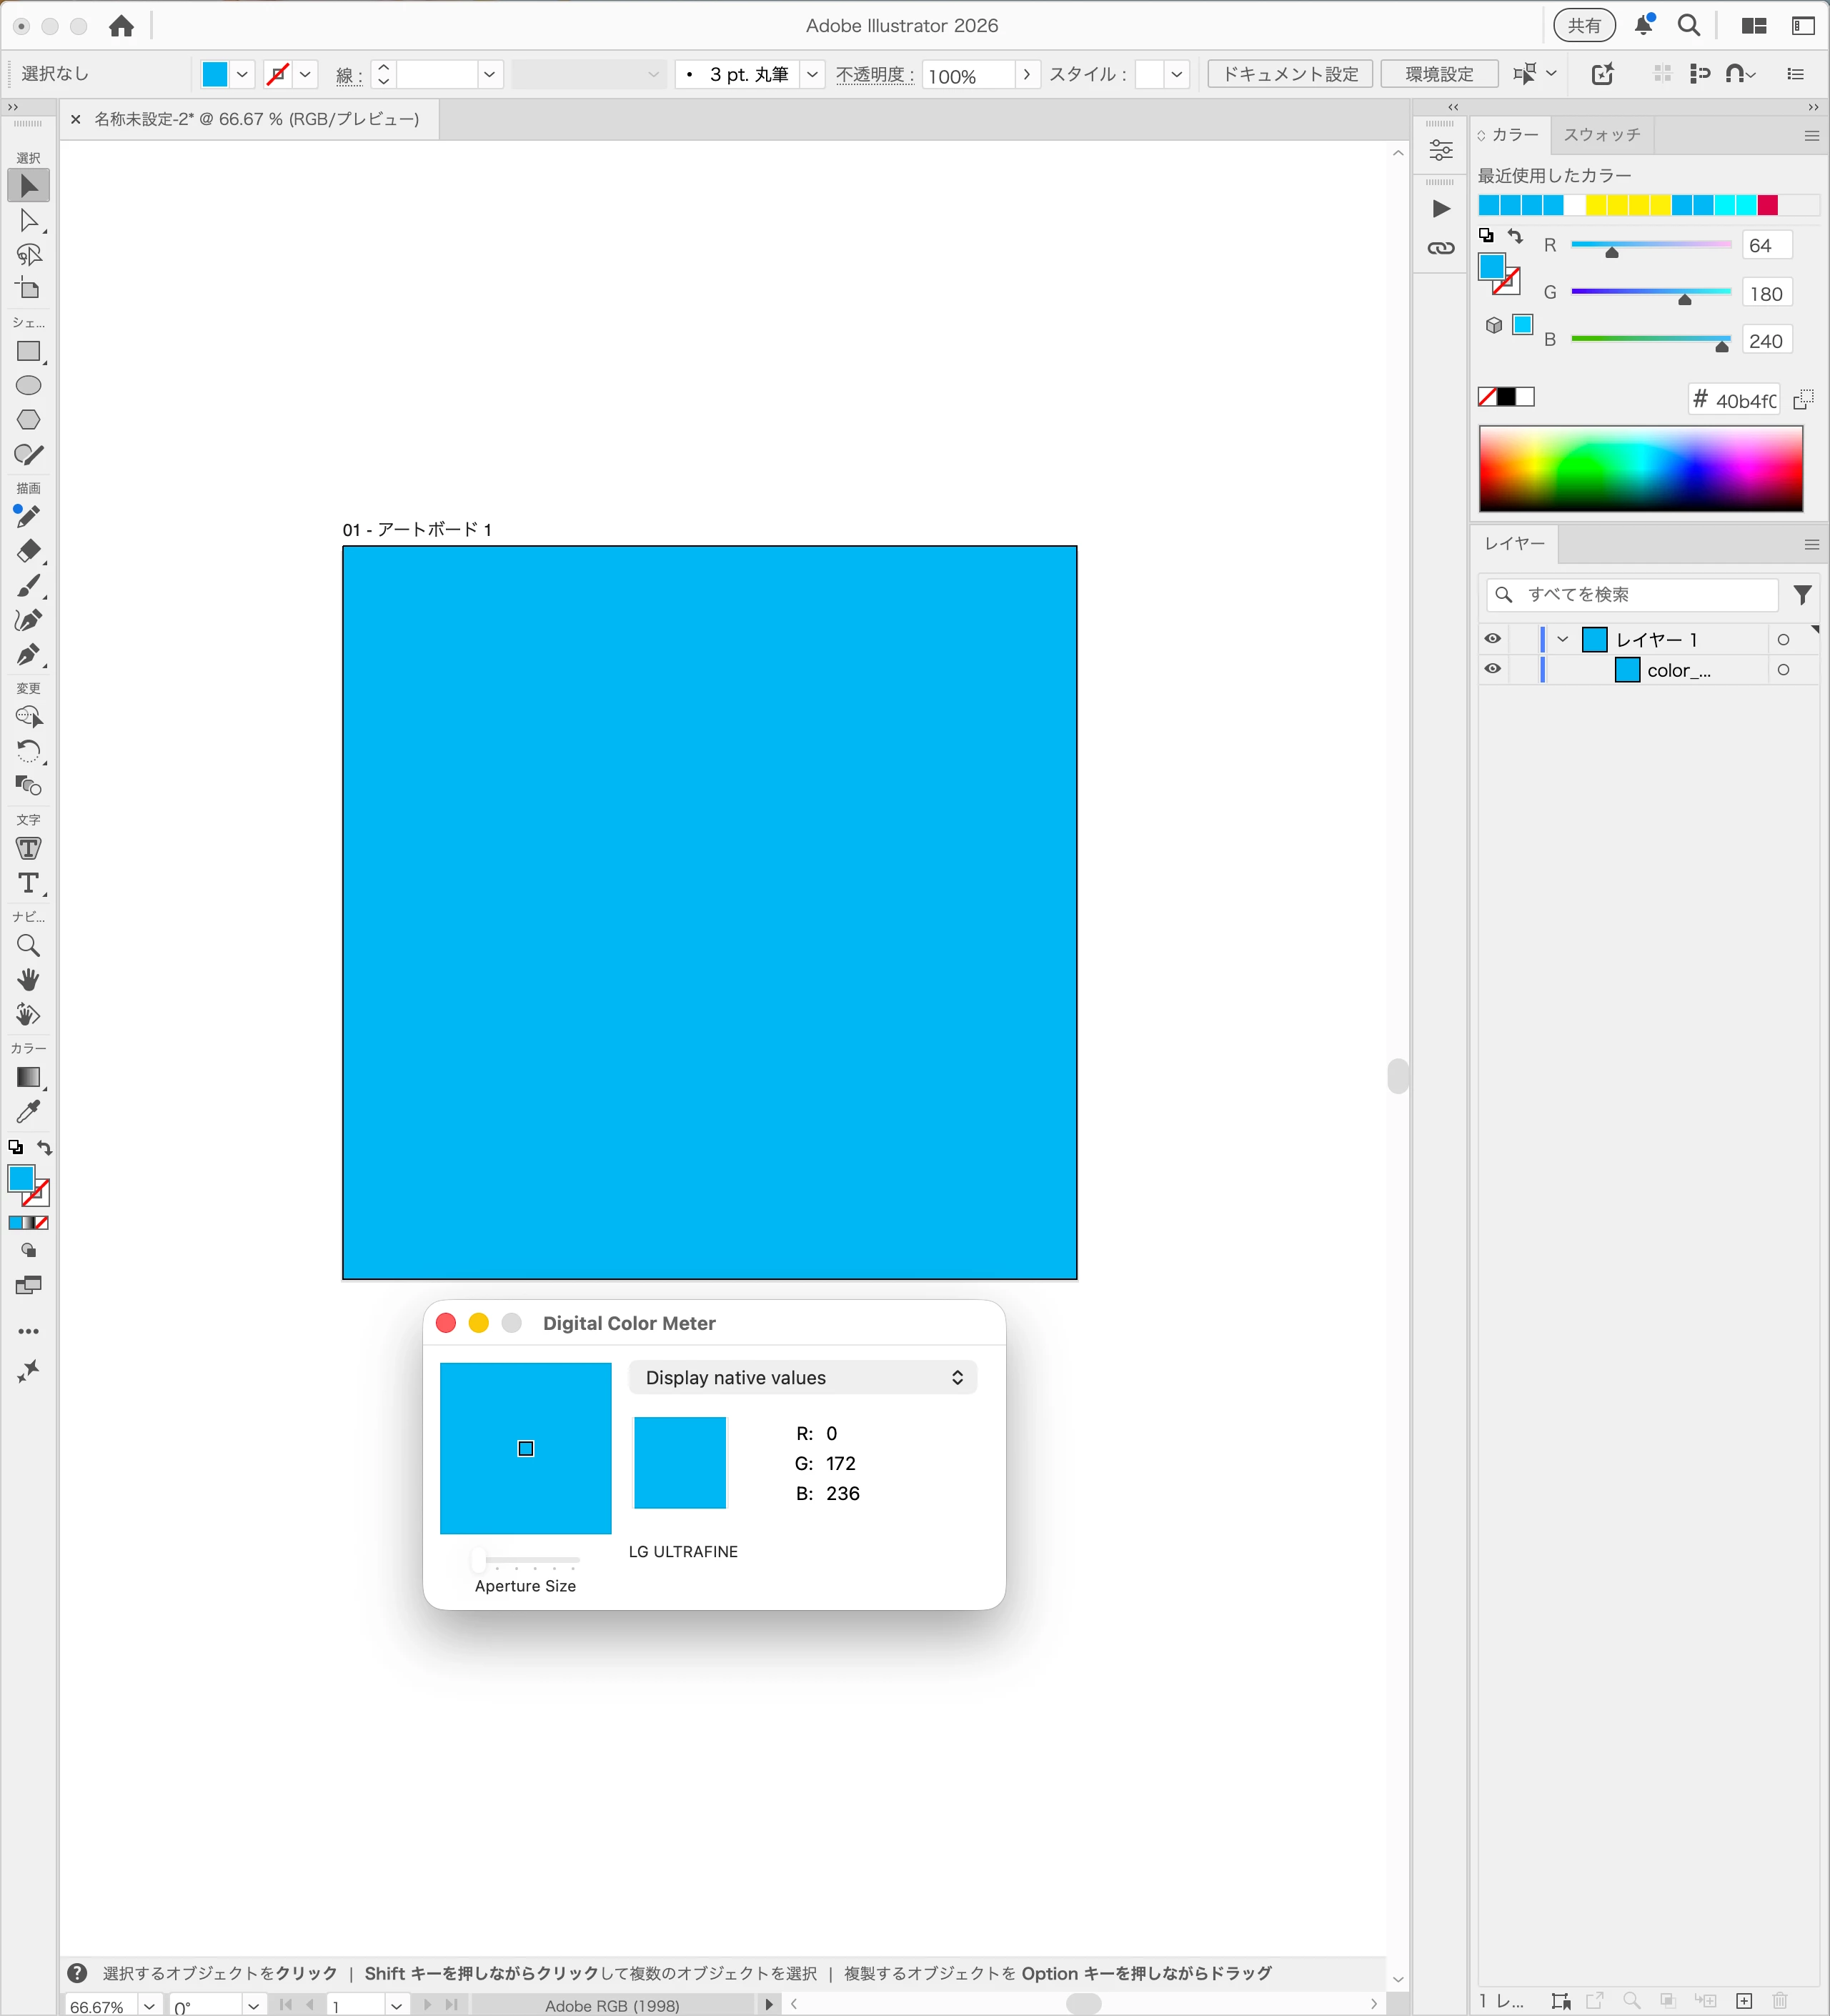Switch to the スウォッチ tab

pos(1601,135)
